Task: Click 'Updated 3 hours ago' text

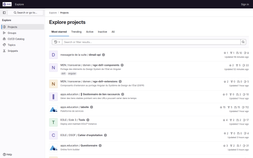Action: [x=238, y=137]
